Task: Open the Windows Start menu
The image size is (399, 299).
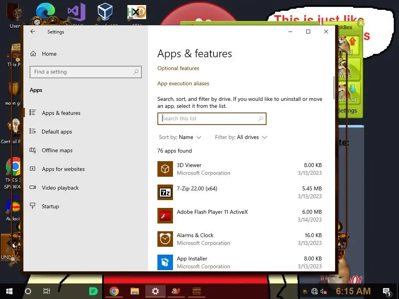Action: click(9, 291)
